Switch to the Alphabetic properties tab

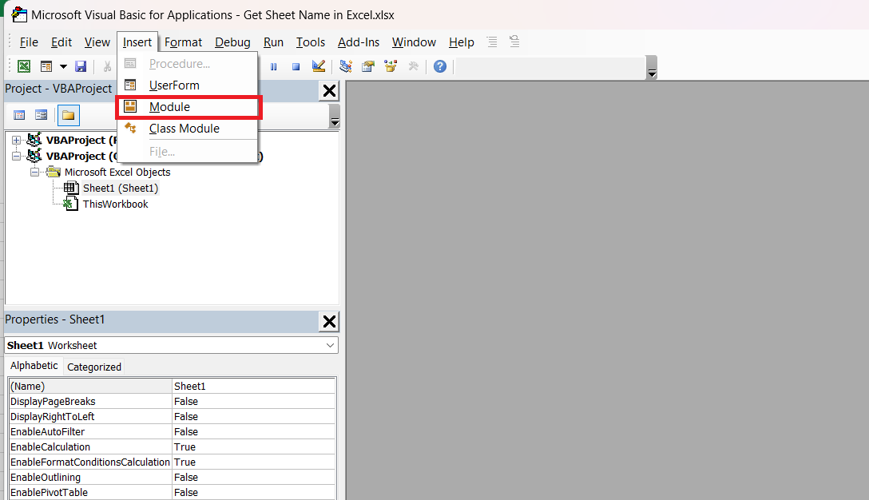[x=34, y=365]
